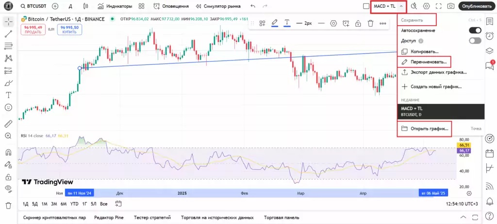Viewport: 497px width, 224px height.
Task: Click Сохранить in the layout menu
Action: coord(412,20)
